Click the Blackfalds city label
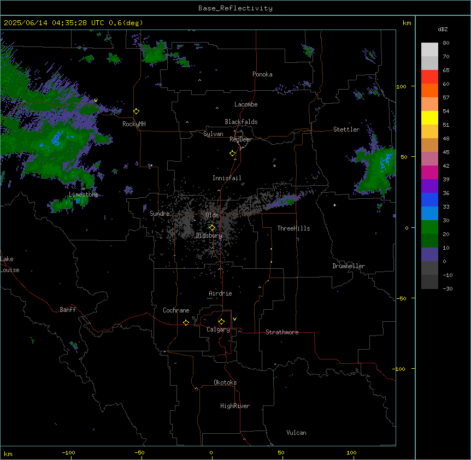The image size is (471, 460). pyautogui.click(x=241, y=122)
